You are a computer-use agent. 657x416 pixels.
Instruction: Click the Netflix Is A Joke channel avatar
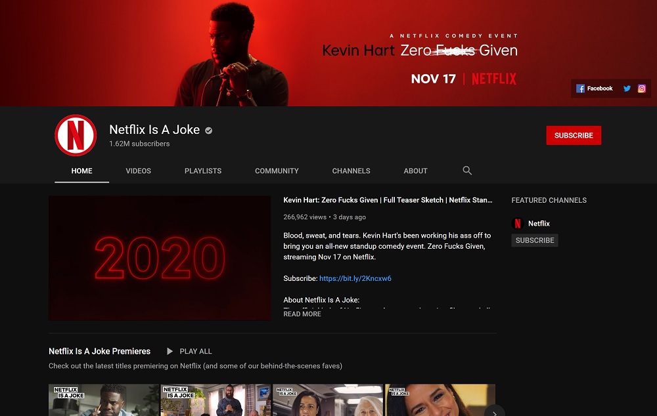point(76,135)
